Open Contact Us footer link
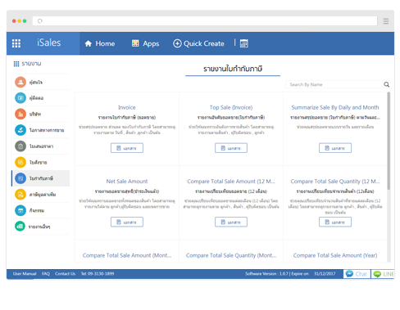This screenshot has width=400, height=310. point(65,274)
